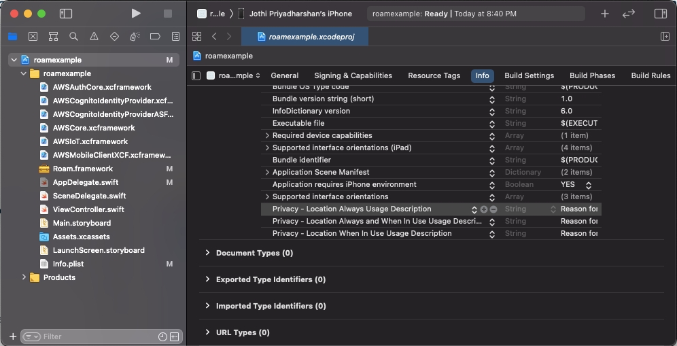This screenshot has height=346, width=677.
Task: Collapse the roamexample group folder
Action: [x=24, y=74]
